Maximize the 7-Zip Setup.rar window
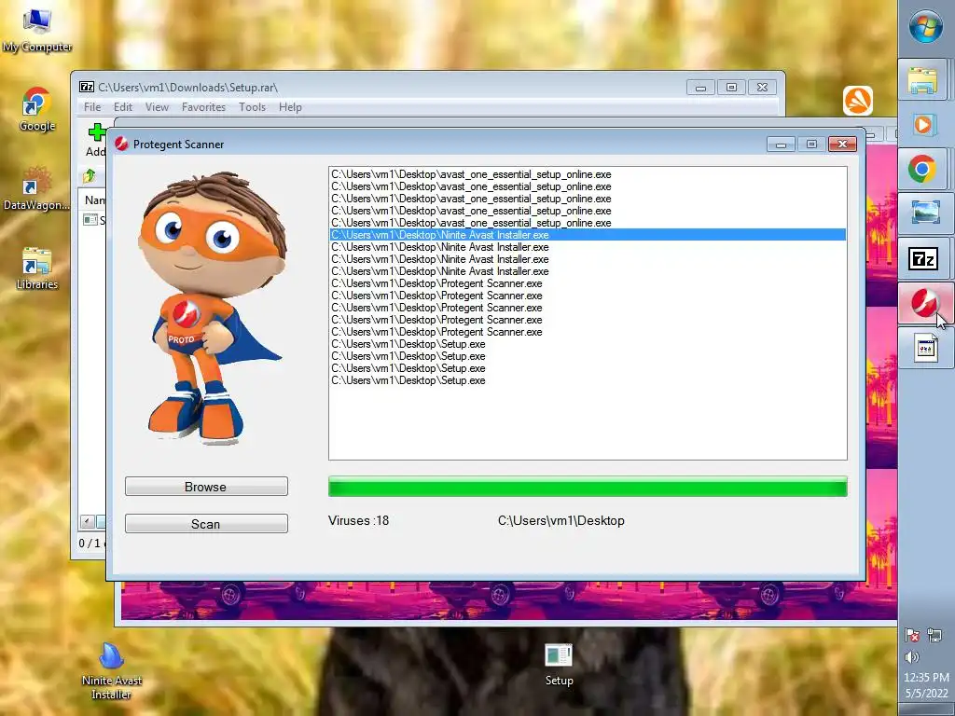 point(731,88)
